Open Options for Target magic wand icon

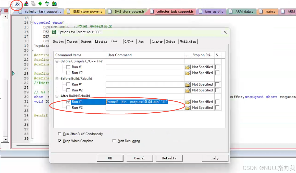point(17,4)
